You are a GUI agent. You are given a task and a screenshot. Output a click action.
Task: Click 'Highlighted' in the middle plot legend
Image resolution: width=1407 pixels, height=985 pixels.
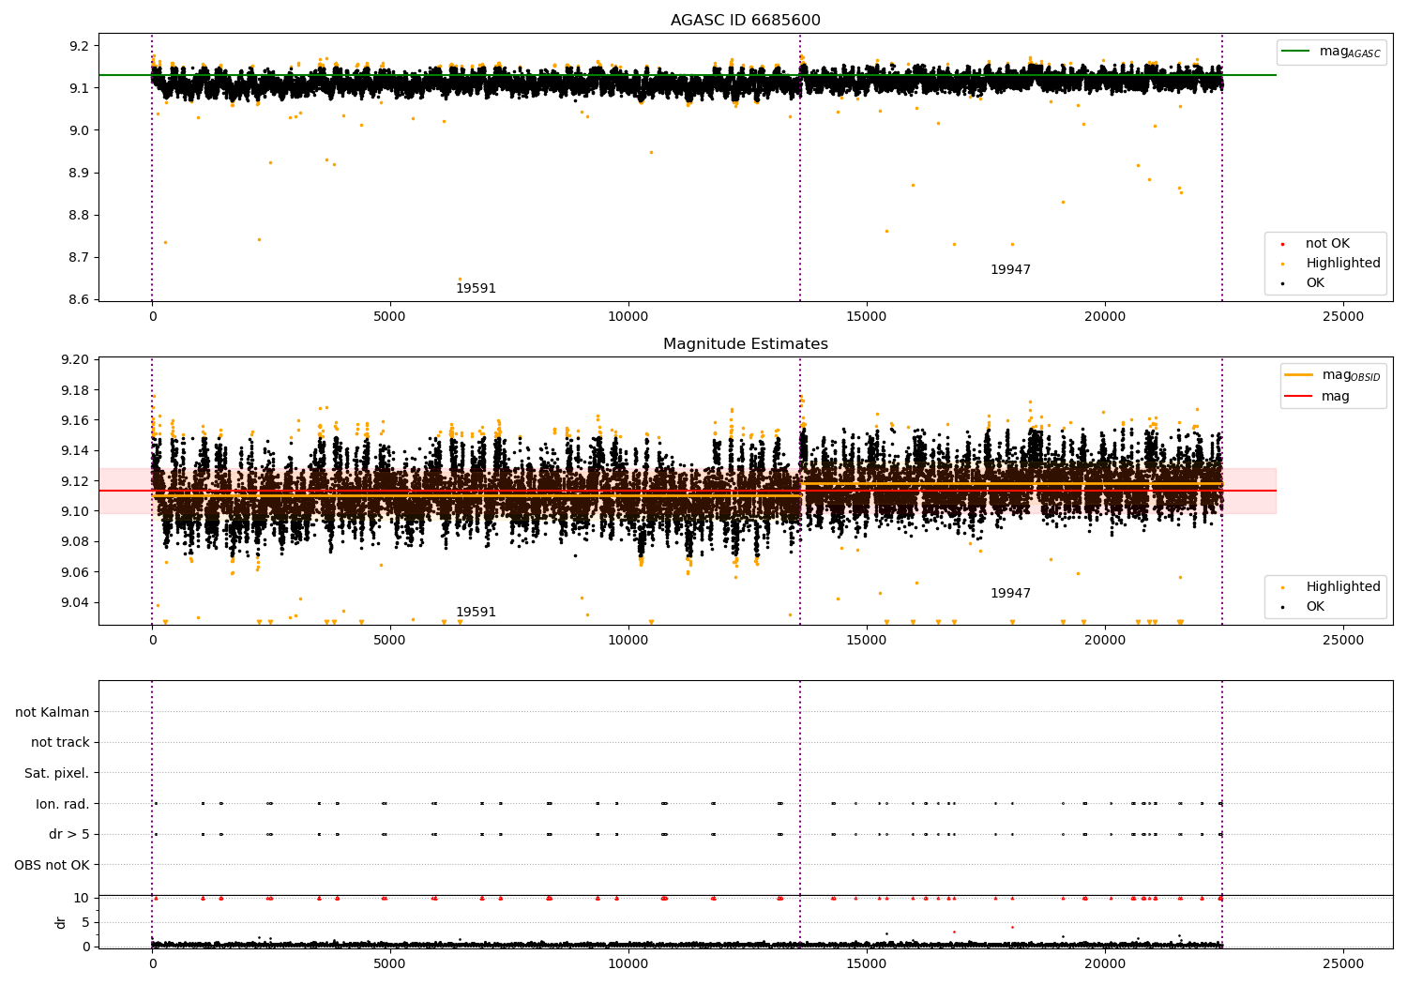[1343, 587]
